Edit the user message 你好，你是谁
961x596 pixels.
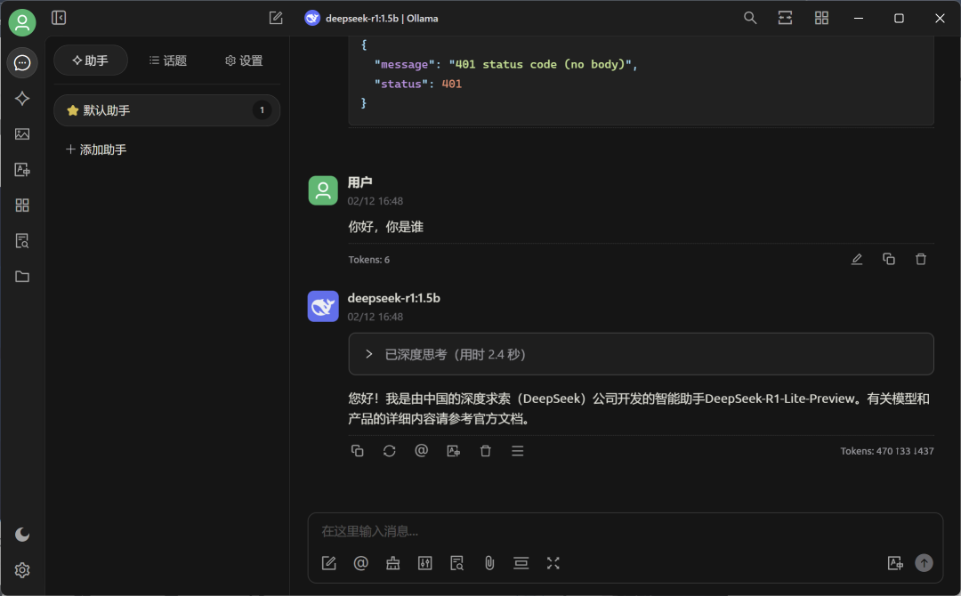tap(857, 259)
